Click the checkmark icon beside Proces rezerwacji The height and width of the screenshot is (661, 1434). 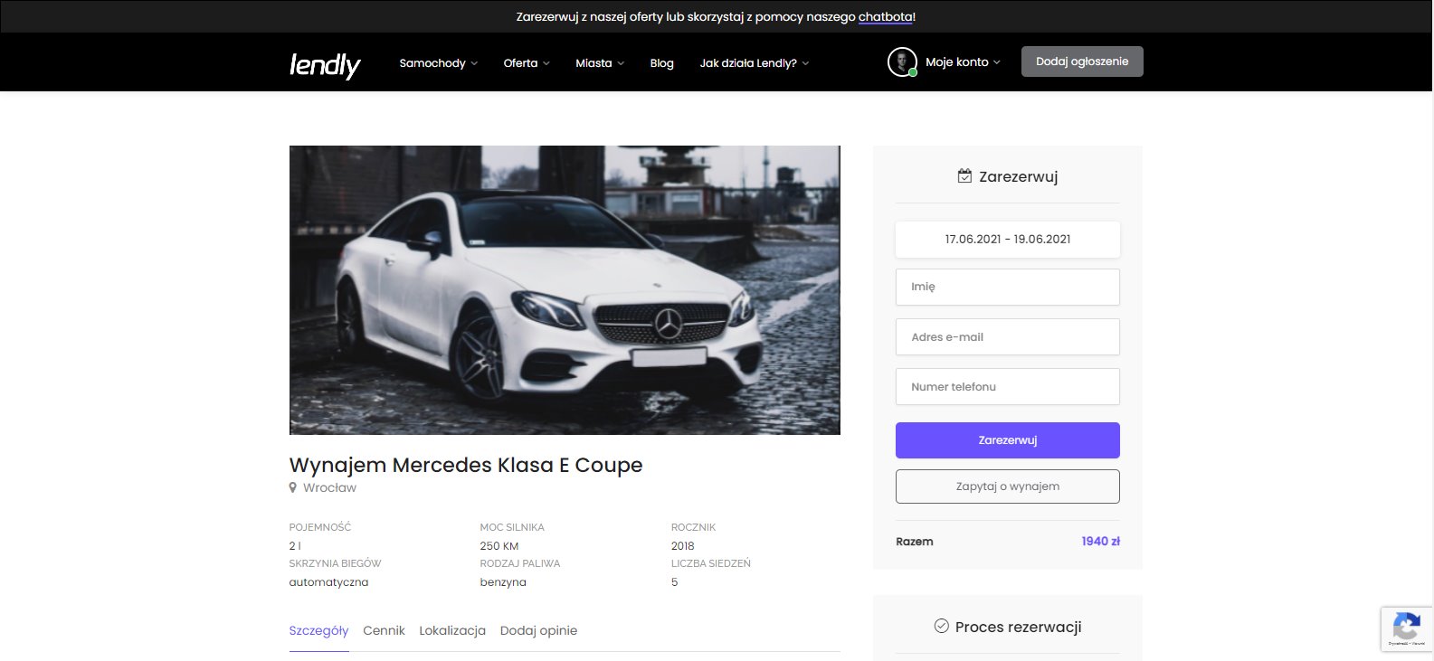coord(941,626)
